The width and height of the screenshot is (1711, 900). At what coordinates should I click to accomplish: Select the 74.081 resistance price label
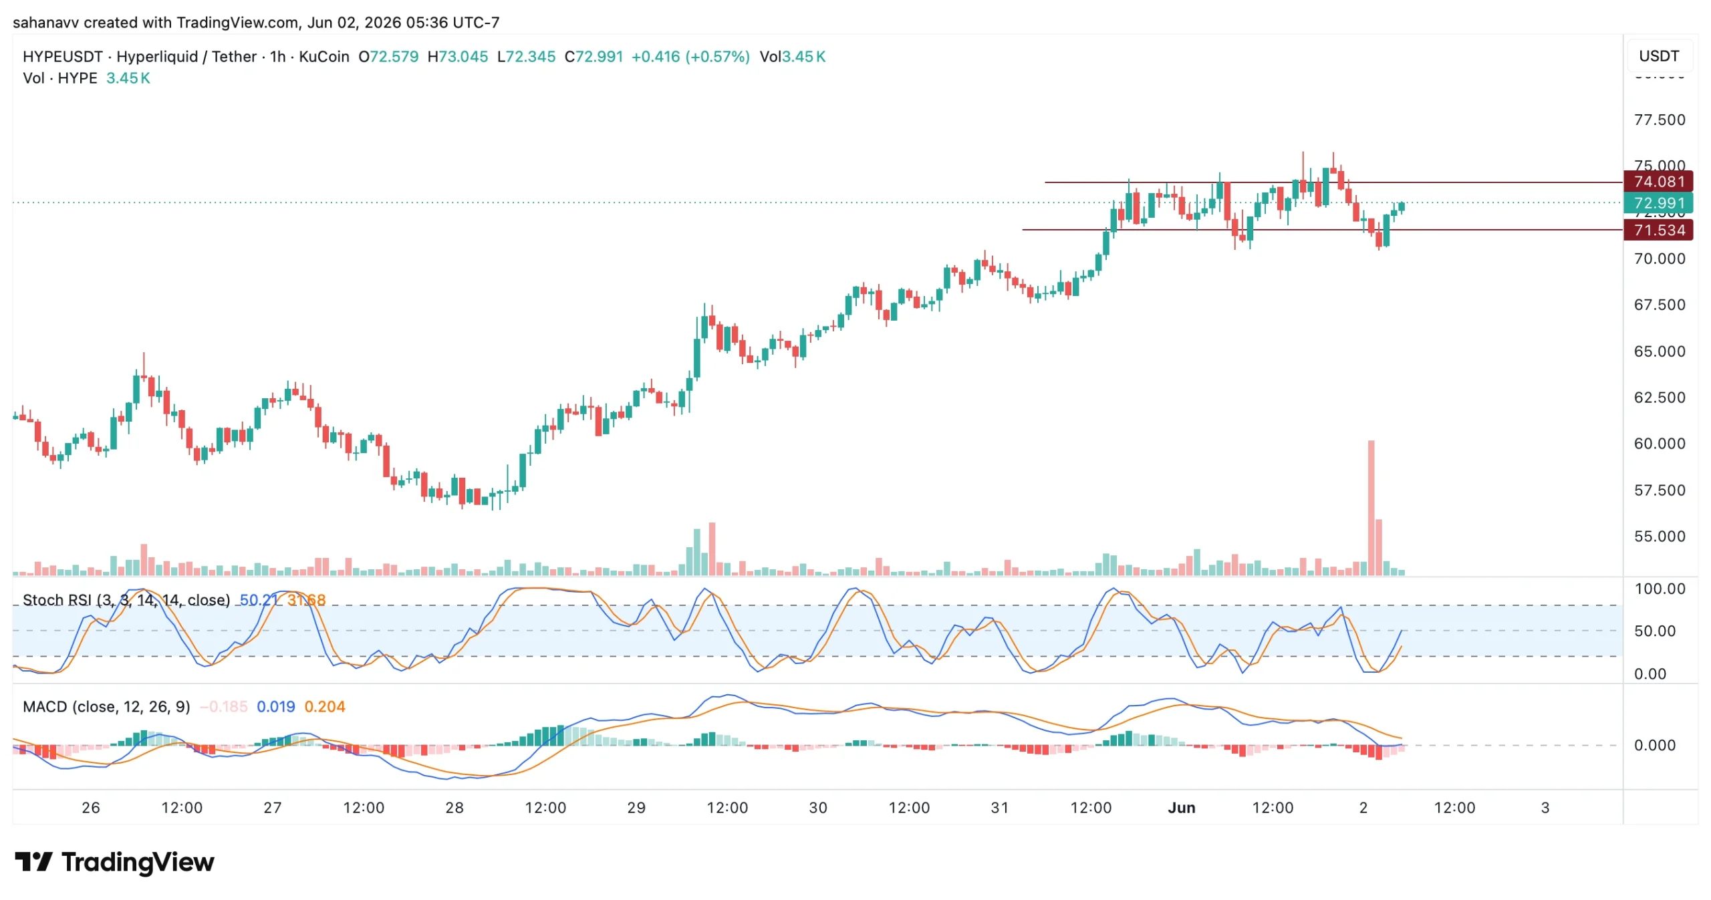coord(1659,182)
